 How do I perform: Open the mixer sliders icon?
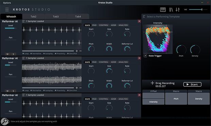tap(178, 9)
